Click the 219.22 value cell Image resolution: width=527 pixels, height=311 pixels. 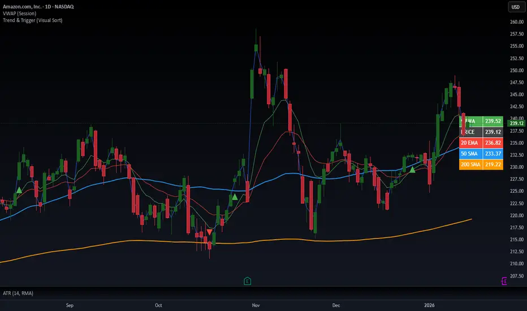pos(493,165)
